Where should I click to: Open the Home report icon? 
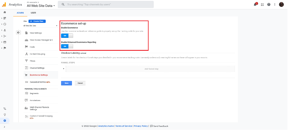[x=5, y=12]
